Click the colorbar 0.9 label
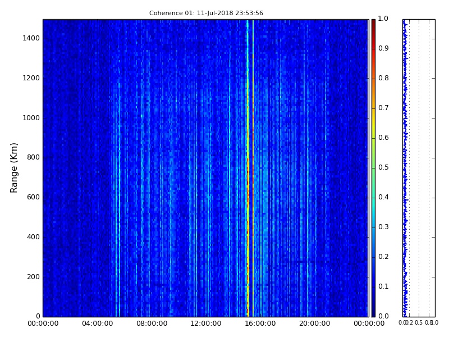The image size is (449, 337). pos(383,48)
